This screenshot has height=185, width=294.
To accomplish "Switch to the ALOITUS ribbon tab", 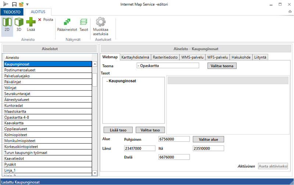I will click(x=38, y=12).
